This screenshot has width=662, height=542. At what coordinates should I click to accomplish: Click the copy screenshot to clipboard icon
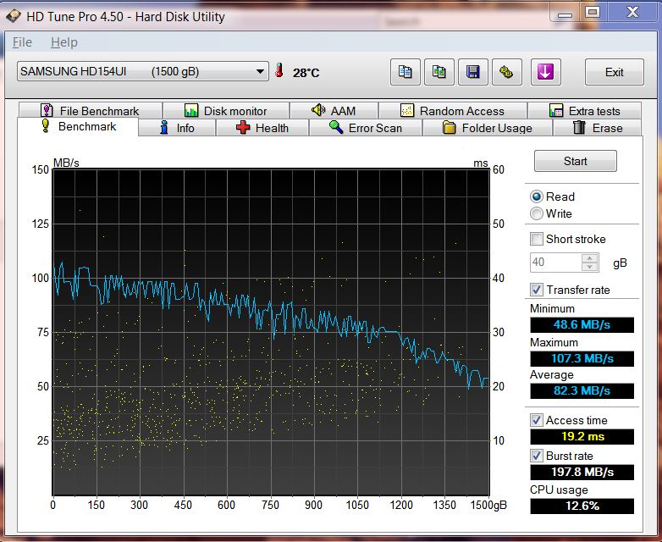click(x=439, y=72)
